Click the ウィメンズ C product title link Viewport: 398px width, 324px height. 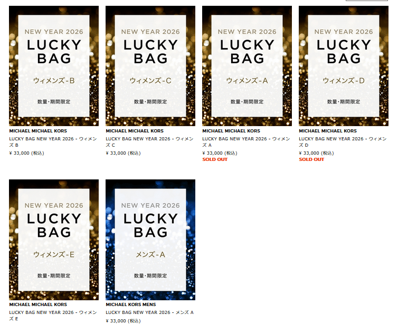149,142
